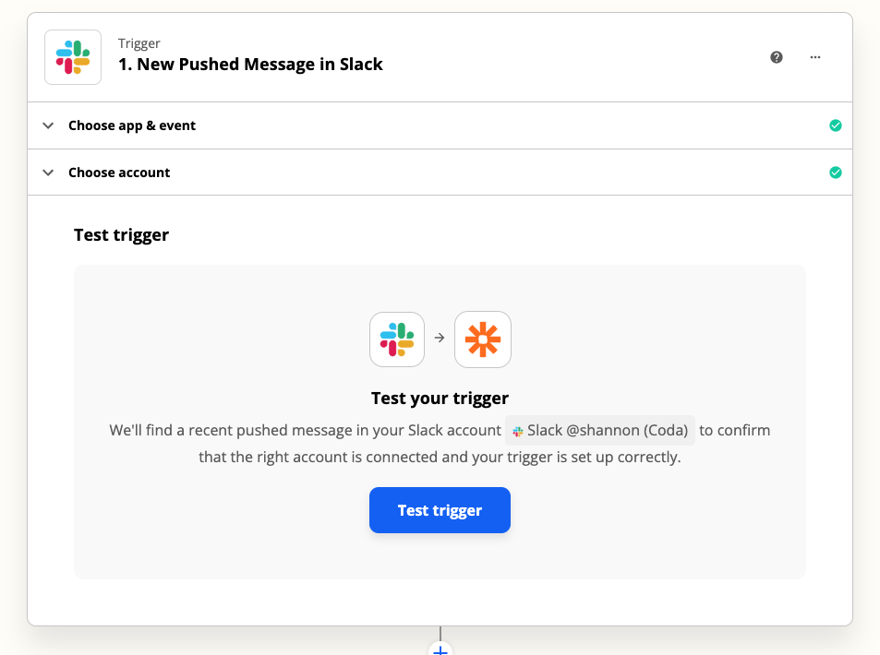Click the "Test trigger" section heading
880x655 pixels.
[121, 235]
